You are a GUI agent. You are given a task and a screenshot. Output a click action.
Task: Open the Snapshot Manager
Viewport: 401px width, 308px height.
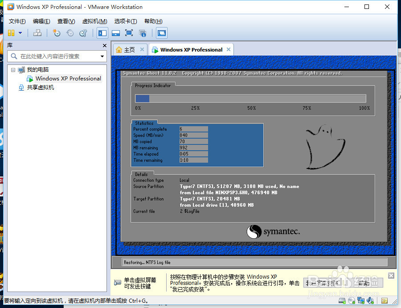coord(83,32)
